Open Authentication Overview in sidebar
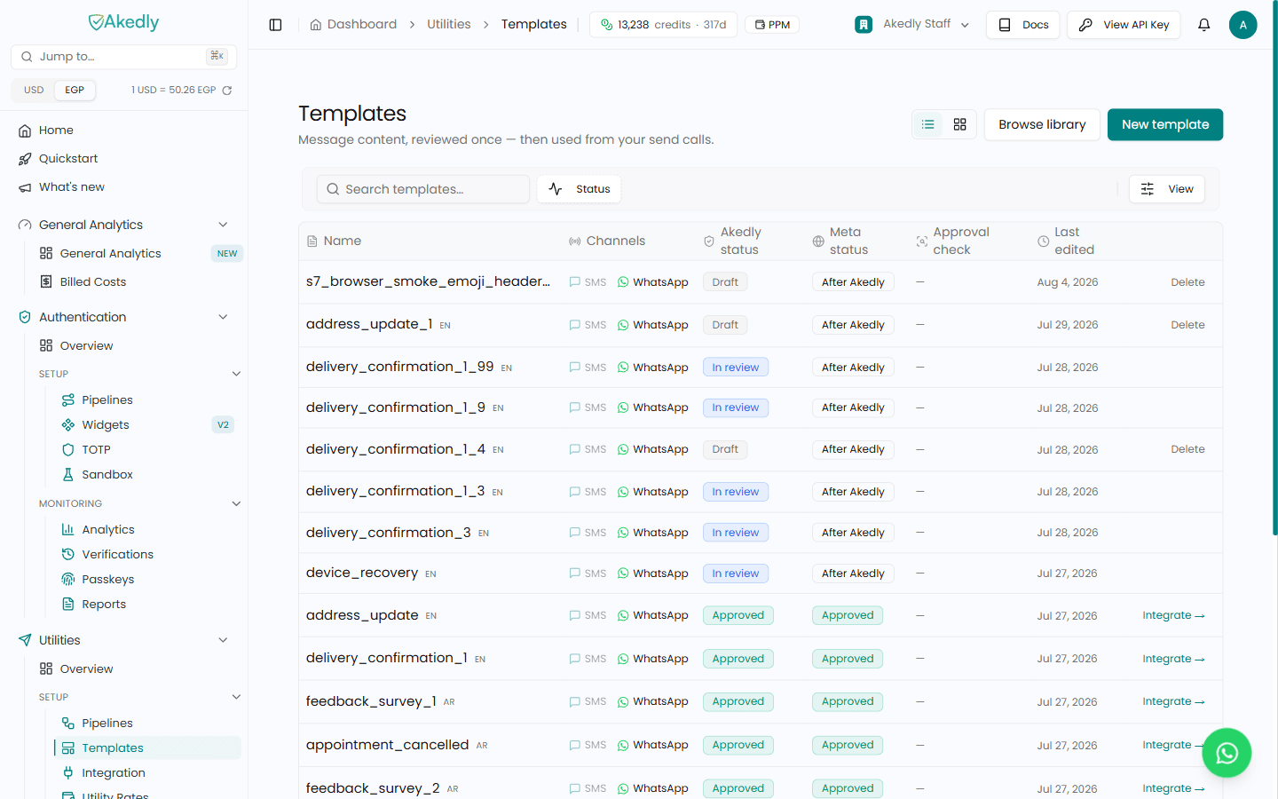Image resolution: width=1278 pixels, height=799 pixels. pos(86,346)
